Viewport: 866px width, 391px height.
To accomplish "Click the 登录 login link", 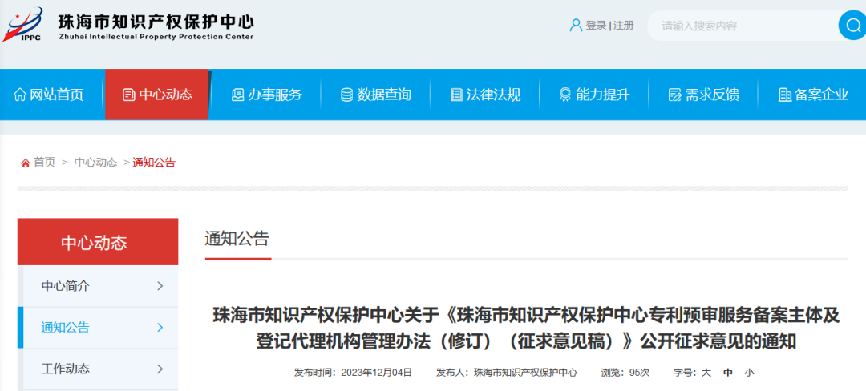I will [596, 26].
